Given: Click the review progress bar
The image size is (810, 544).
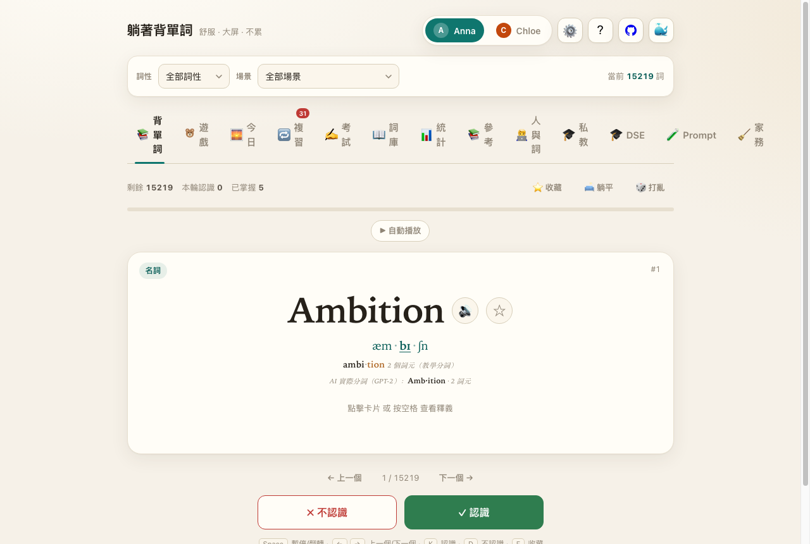Looking at the screenshot, I should (401, 209).
